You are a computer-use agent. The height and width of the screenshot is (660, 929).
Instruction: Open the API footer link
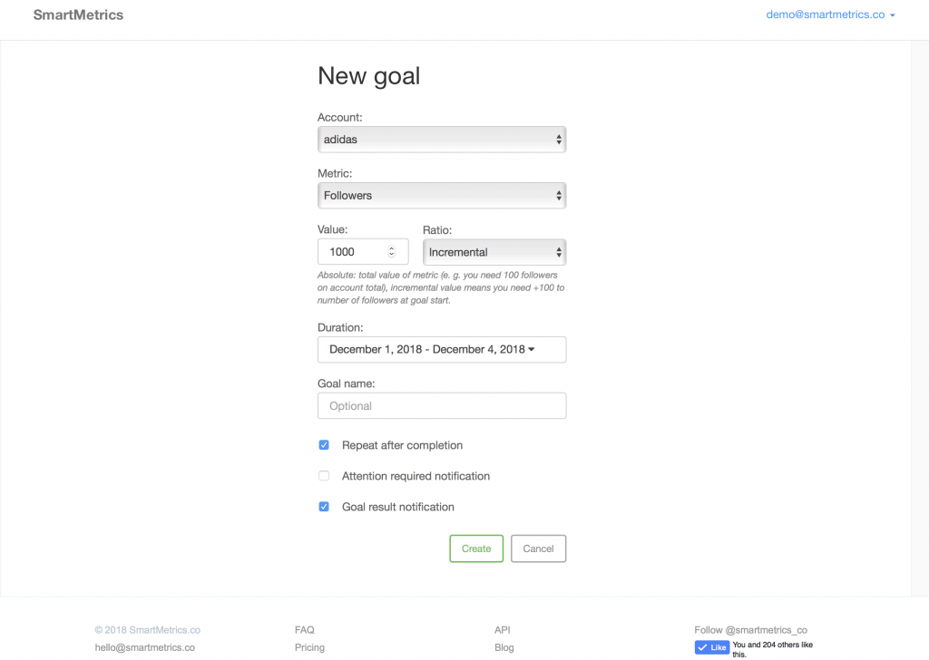503,630
